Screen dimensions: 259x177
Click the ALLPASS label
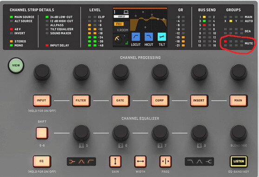(57, 25)
